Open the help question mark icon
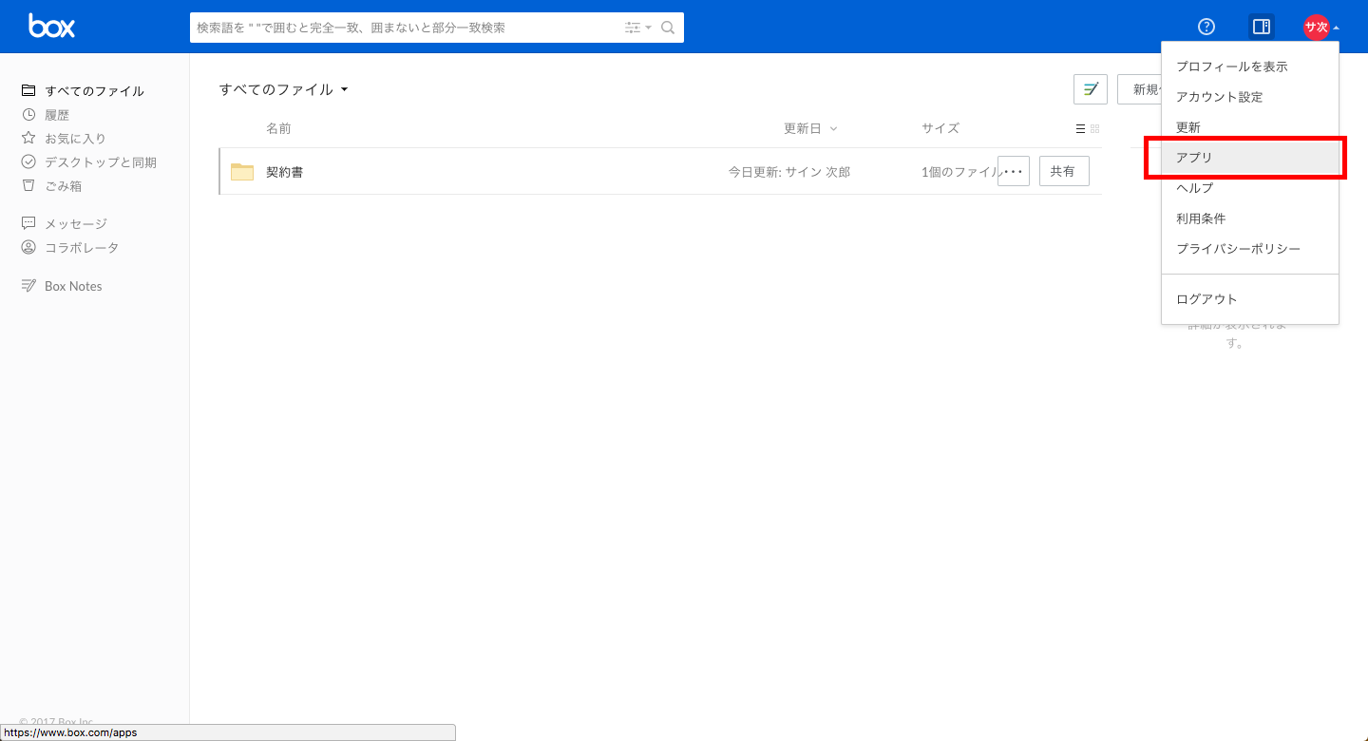Image resolution: width=1368 pixels, height=741 pixels. click(1206, 27)
